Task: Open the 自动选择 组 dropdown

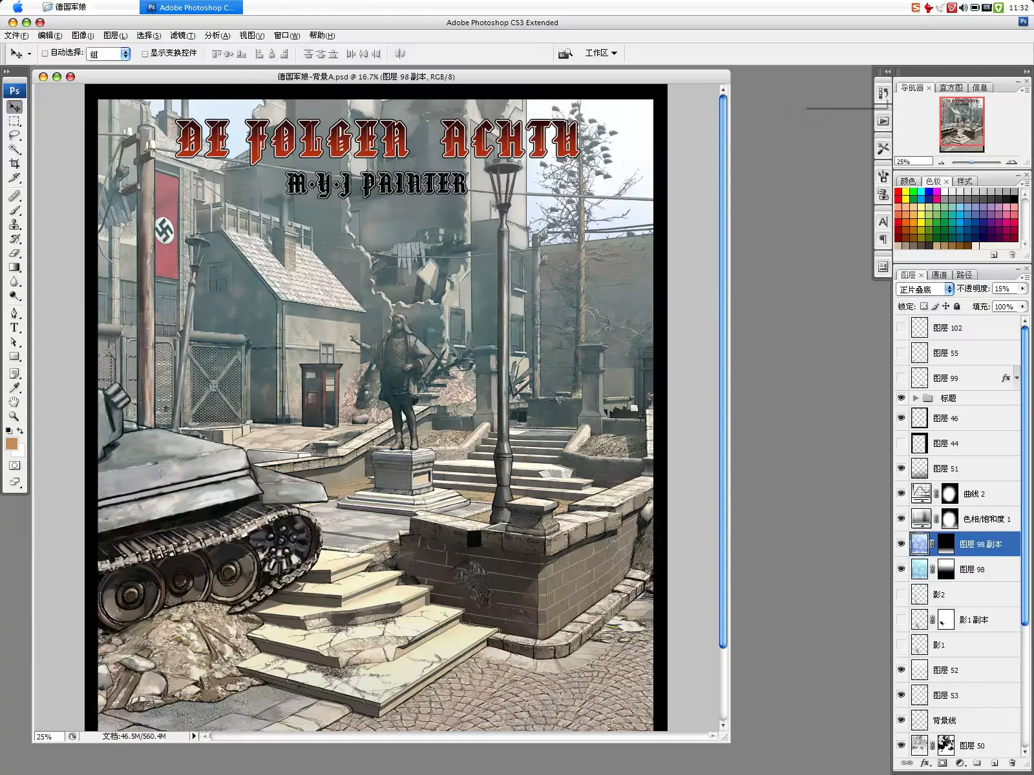Action: click(x=109, y=54)
